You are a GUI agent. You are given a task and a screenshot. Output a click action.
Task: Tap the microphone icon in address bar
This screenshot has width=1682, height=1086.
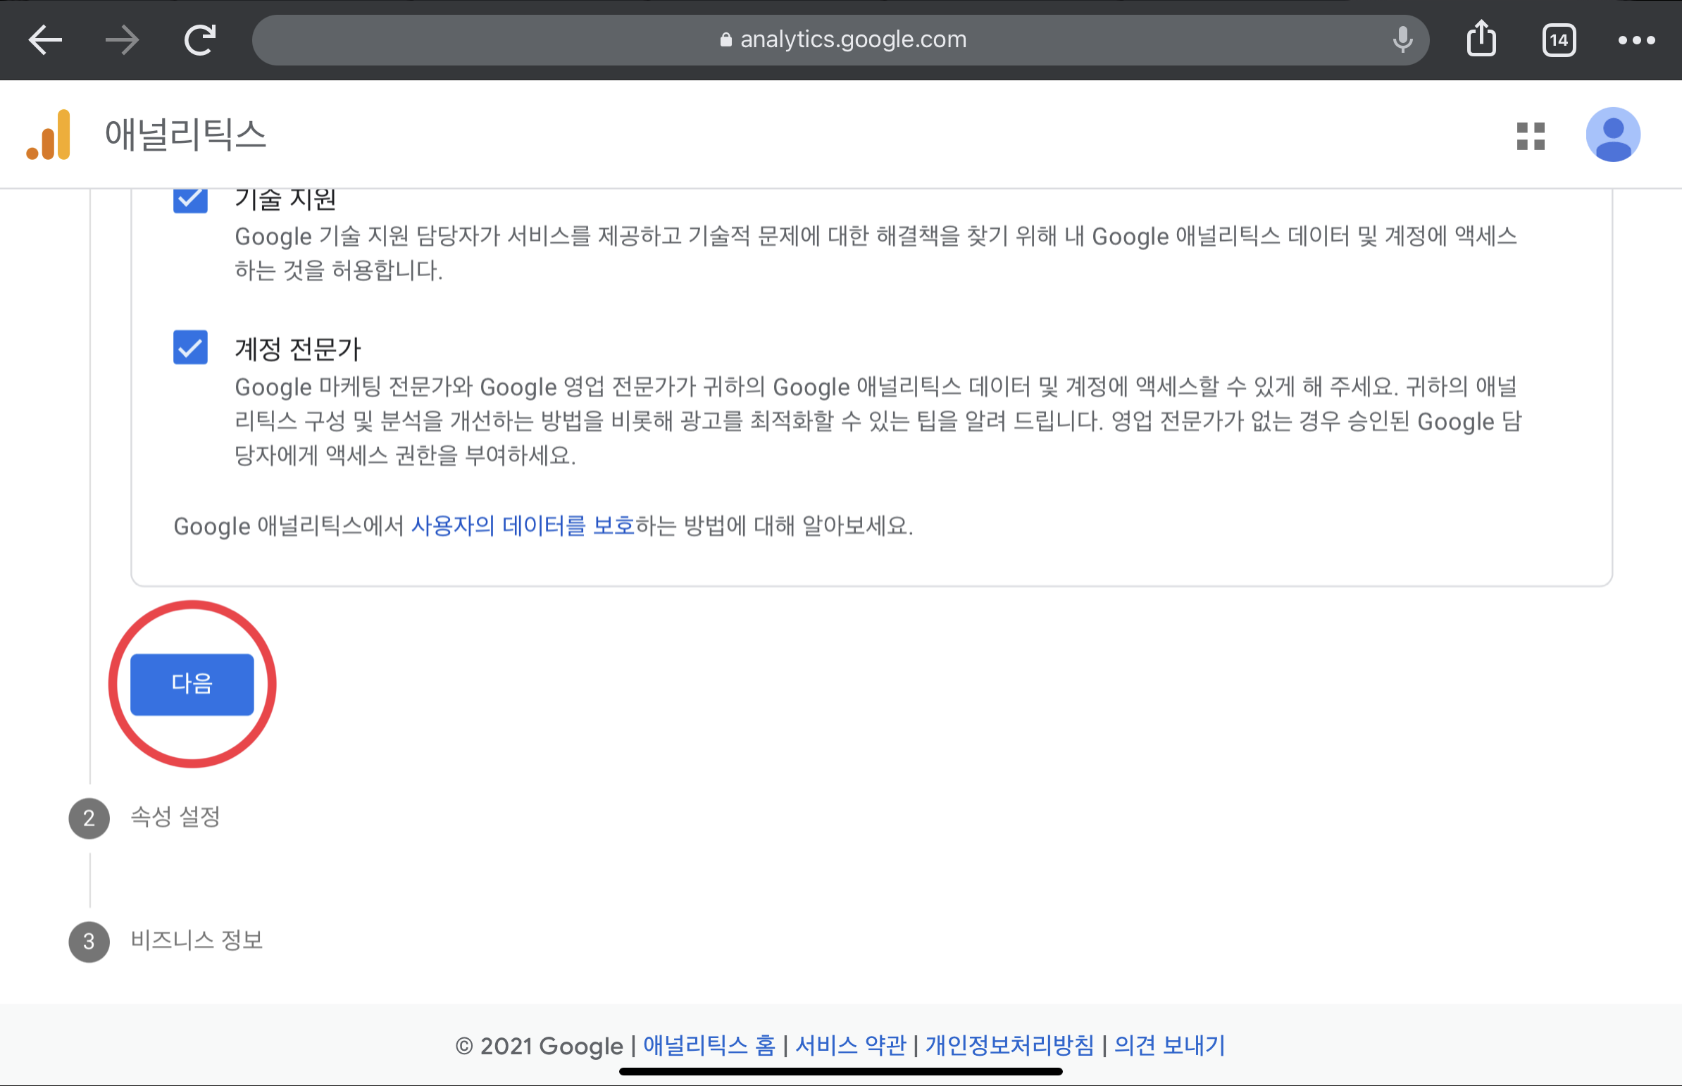pyautogui.click(x=1403, y=39)
